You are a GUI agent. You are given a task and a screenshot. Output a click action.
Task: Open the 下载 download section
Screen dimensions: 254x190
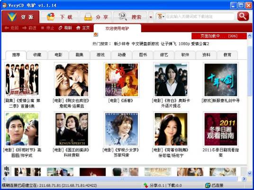[x=59, y=17]
